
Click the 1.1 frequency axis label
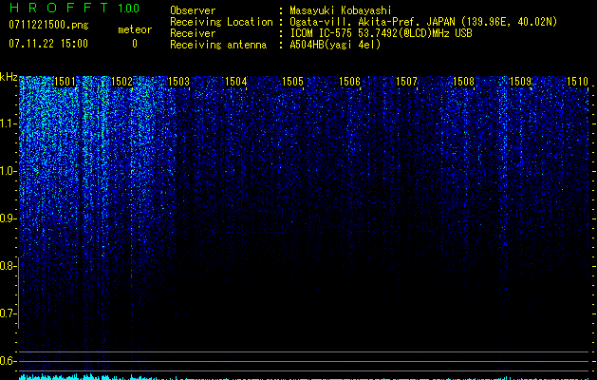[x=9, y=123]
